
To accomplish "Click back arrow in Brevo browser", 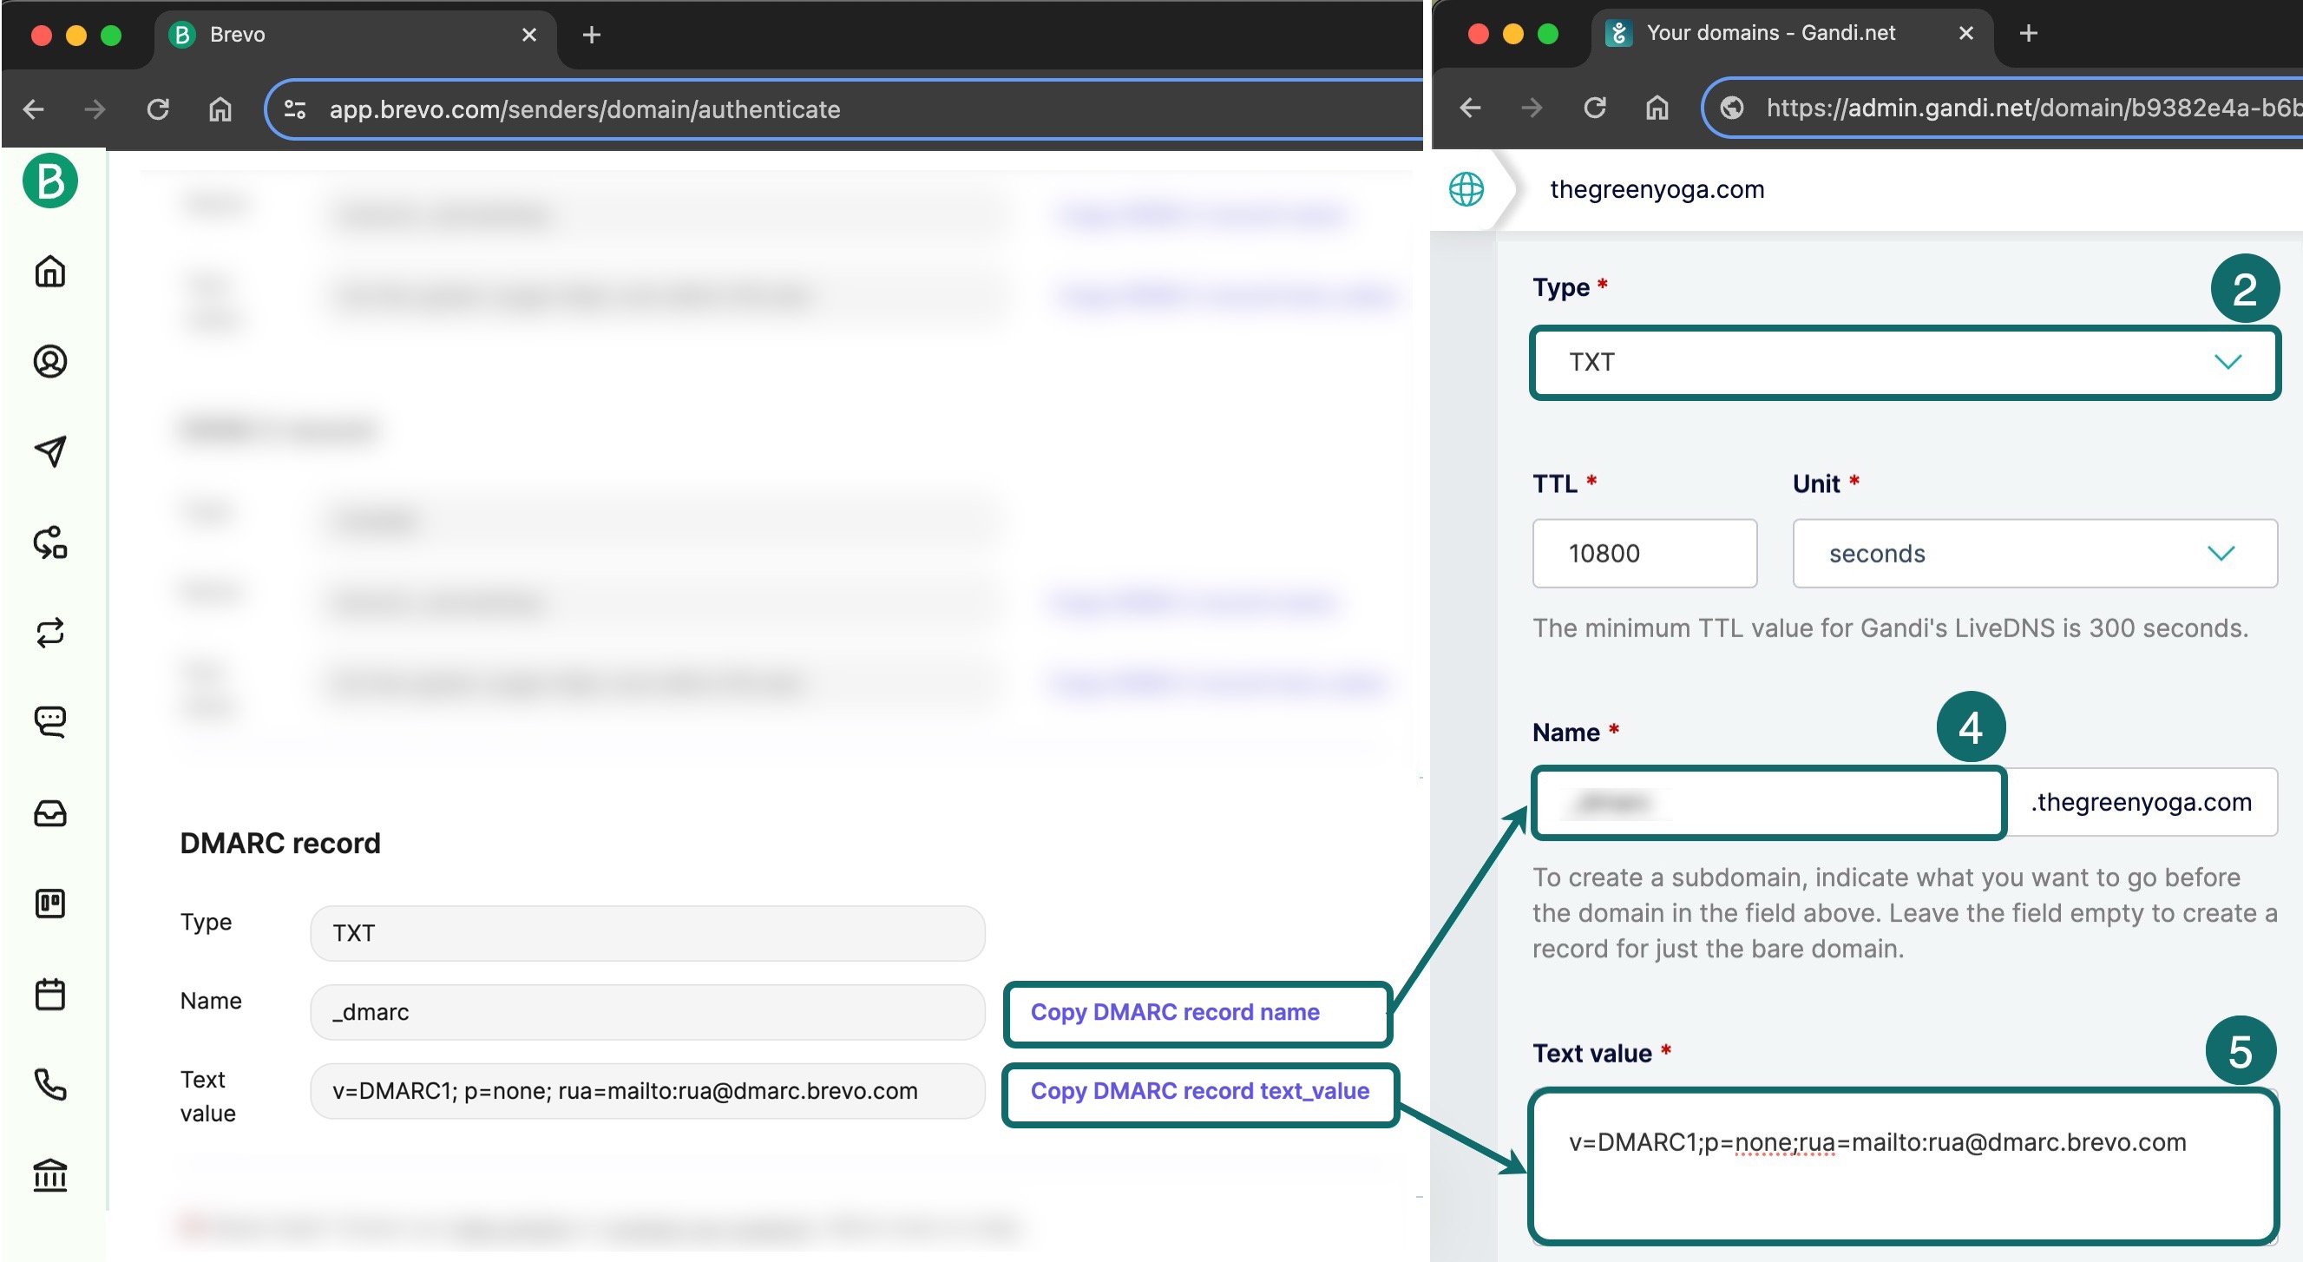I will (34, 109).
